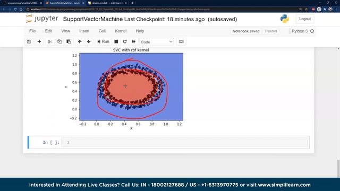Restart kernel and run all cells icon
Viewport: 340px width, 191px height.
coord(133,41)
